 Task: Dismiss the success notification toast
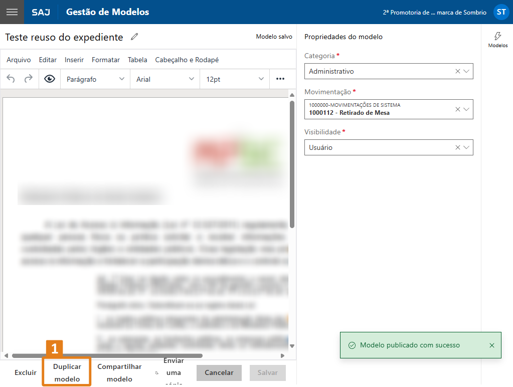(x=491, y=345)
